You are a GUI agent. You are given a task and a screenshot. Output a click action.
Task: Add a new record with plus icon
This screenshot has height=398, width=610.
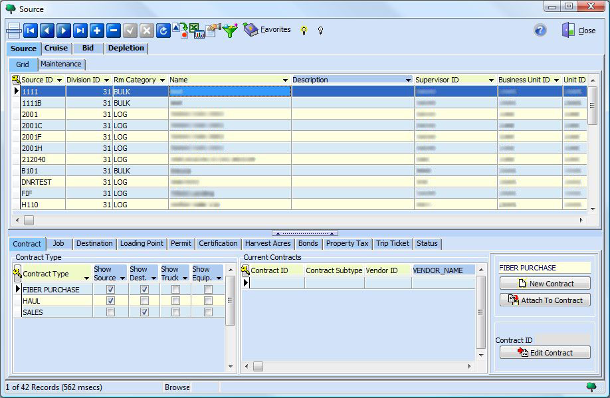coord(97,31)
